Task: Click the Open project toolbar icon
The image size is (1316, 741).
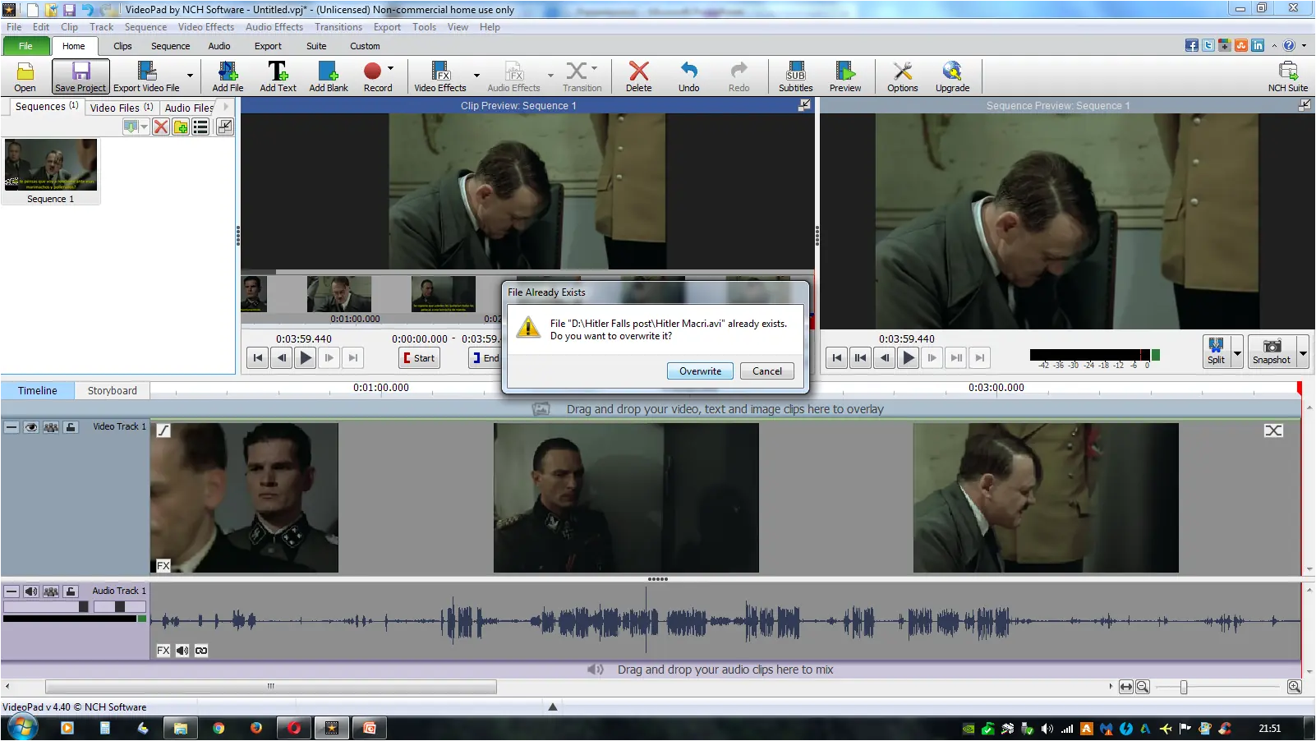Action: 25,76
